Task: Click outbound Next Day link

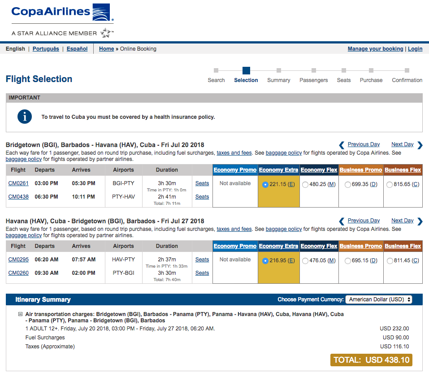Action: pos(402,144)
